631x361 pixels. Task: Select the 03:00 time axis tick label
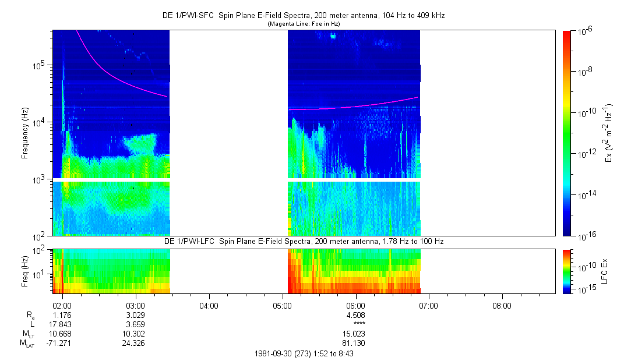tap(135, 306)
